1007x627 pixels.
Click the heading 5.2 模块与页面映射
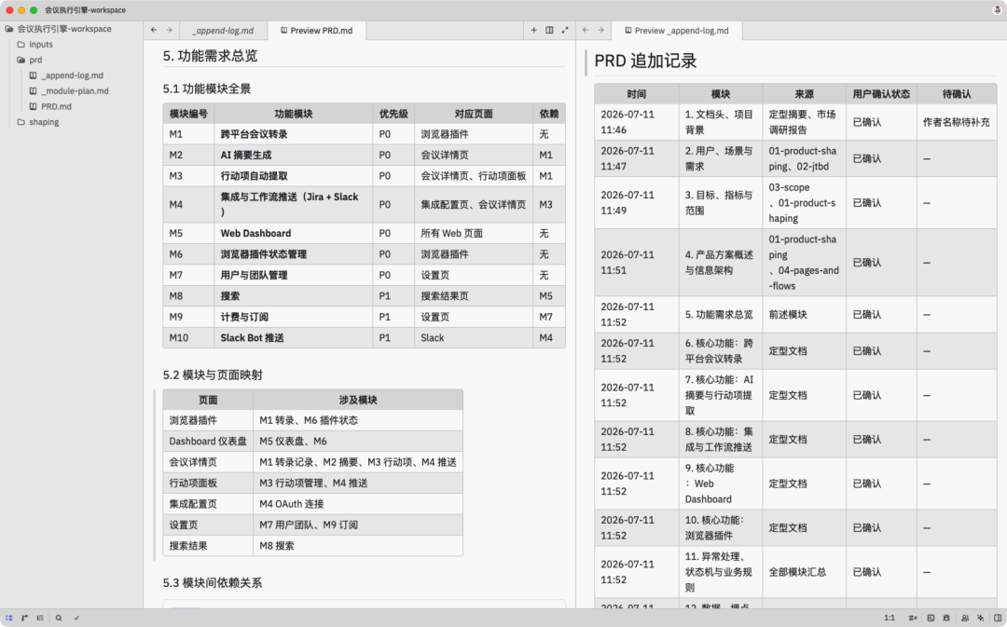(x=213, y=375)
